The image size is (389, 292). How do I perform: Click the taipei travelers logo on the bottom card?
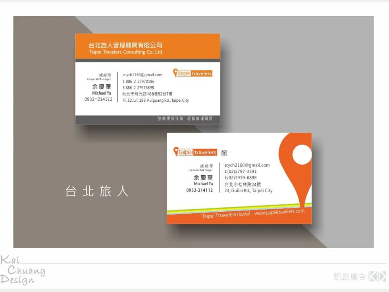(x=195, y=152)
